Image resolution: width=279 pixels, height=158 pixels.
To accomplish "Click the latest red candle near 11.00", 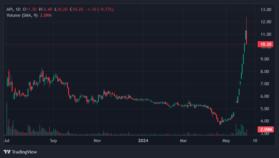I will point(246,37).
